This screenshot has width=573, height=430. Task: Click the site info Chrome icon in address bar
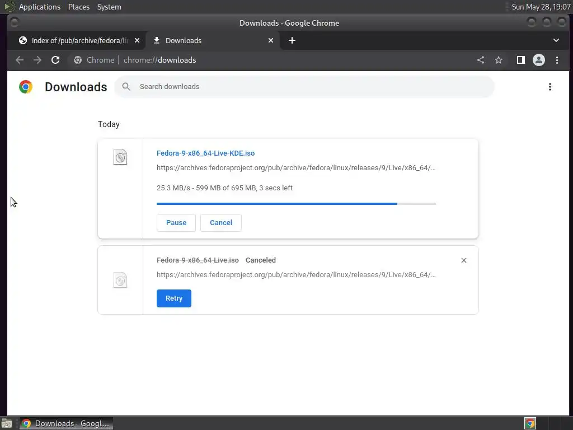[77, 60]
